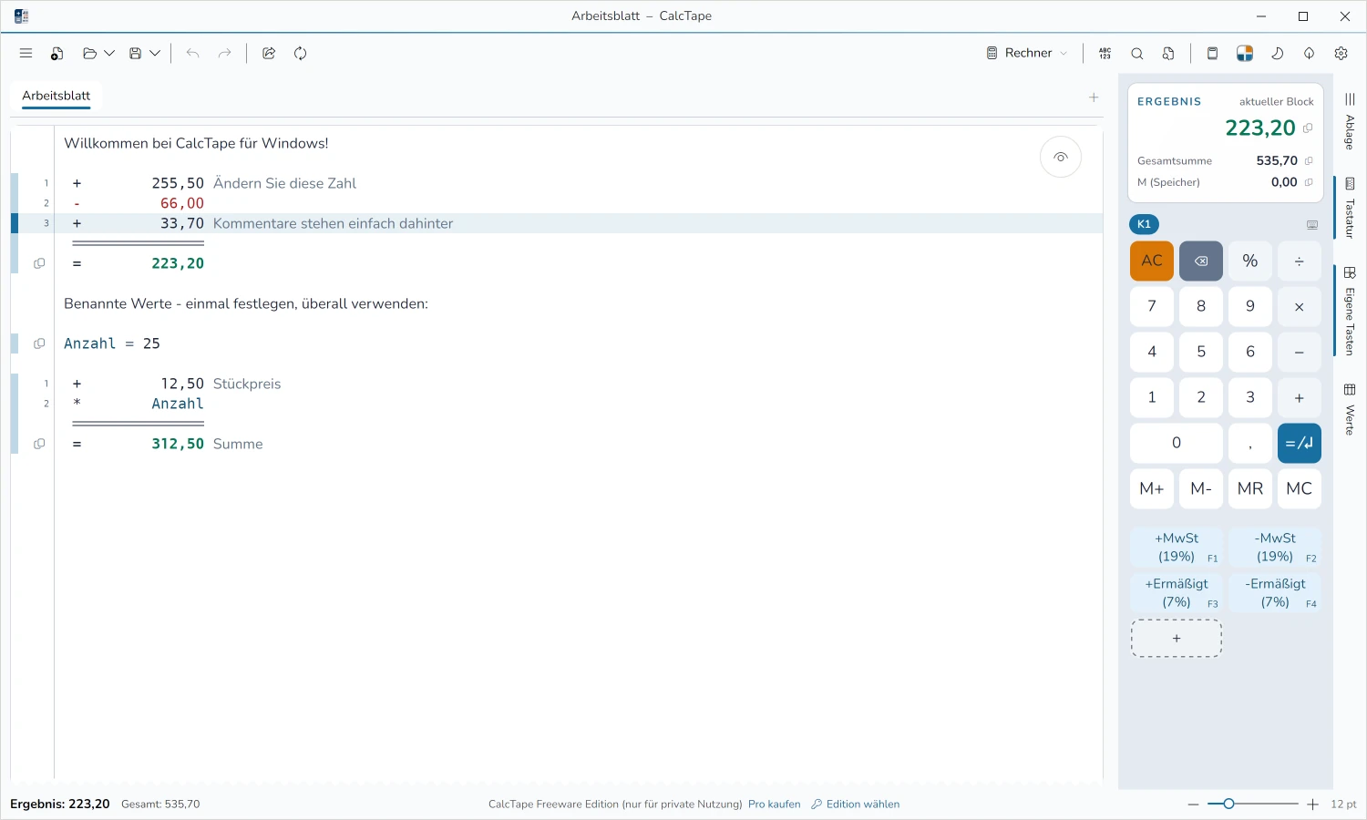This screenshot has height=820, width=1367.
Task: Add a new tab with the plus button
Action: 1094,97
